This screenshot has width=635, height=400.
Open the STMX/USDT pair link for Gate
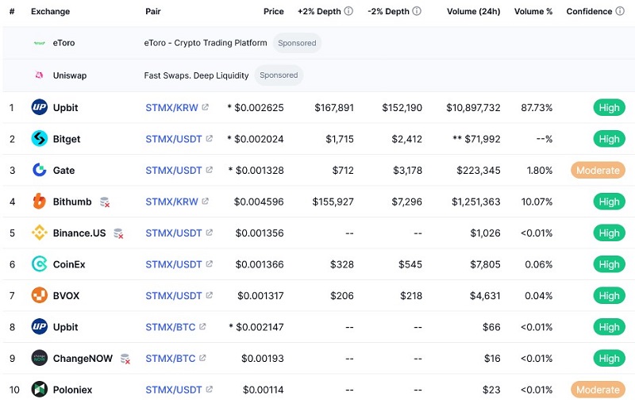tap(173, 170)
